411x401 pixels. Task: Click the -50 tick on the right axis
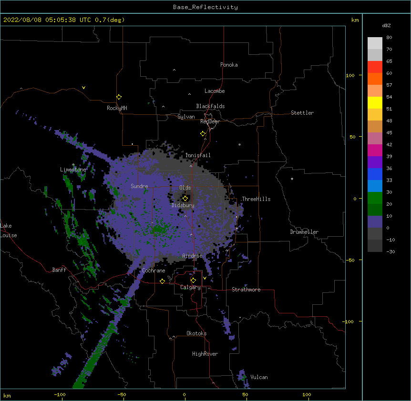pos(350,260)
